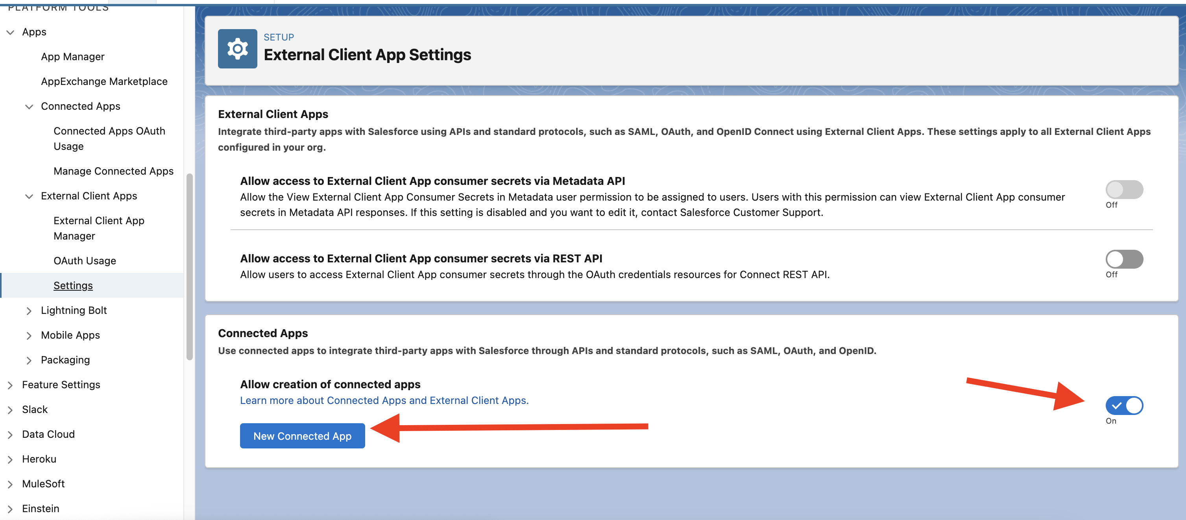Collapse the Connected Apps subsection
The image size is (1186, 520).
(29, 106)
